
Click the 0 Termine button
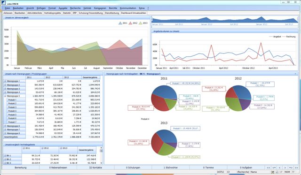(208, 167)
